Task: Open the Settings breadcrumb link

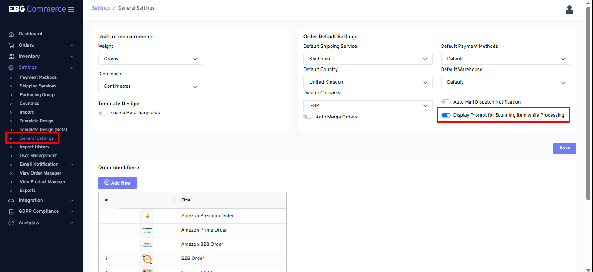Action: 101,7
